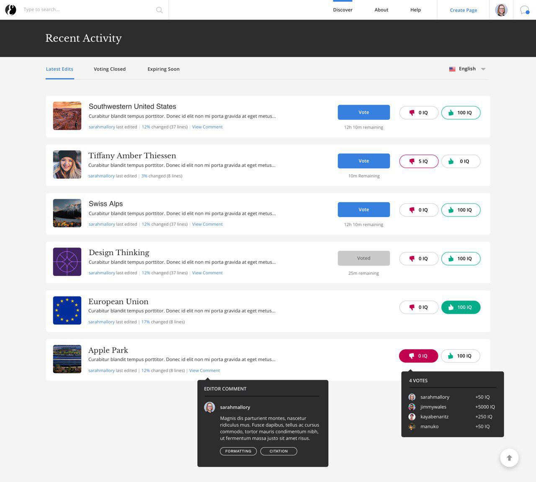Click the search magnifier icon
This screenshot has width=536, height=482.
[x=159, y=9]
